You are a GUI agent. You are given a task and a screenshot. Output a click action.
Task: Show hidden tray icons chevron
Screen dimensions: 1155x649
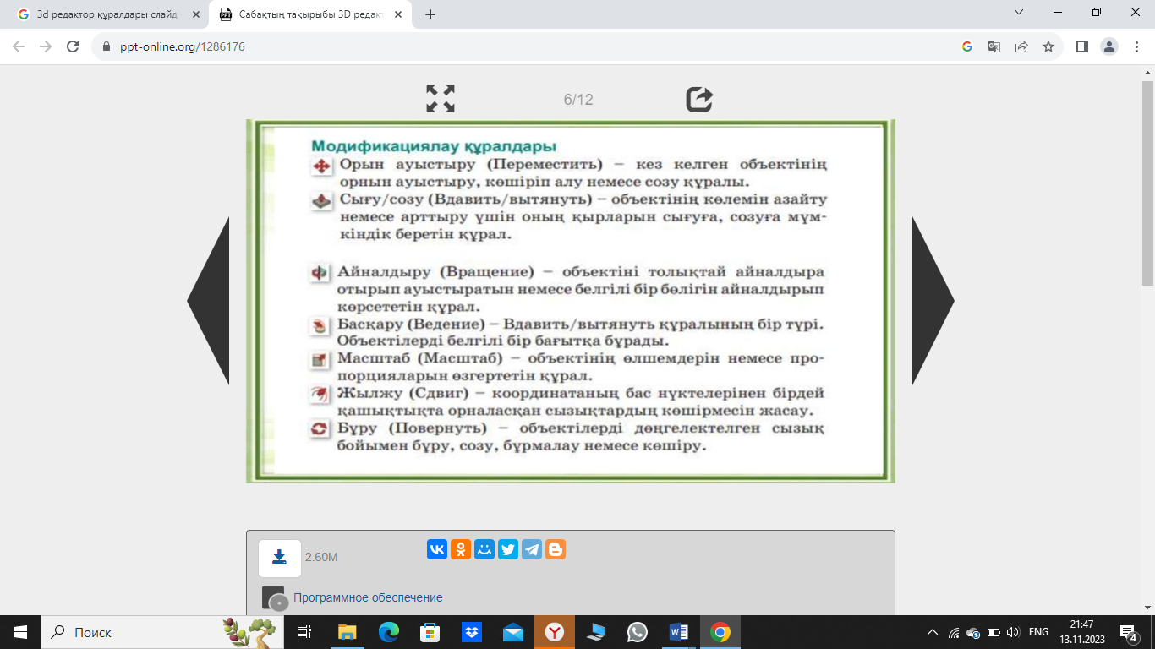tap(933, 632)
